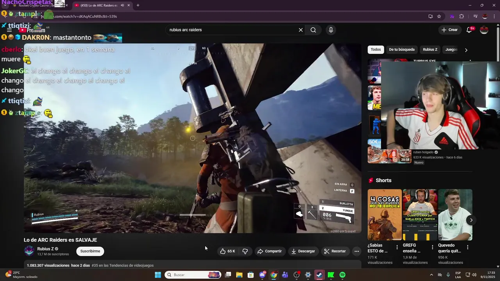500x281 pixels.
Task: Open options for the GREFG Short
Action: point(432,247)
